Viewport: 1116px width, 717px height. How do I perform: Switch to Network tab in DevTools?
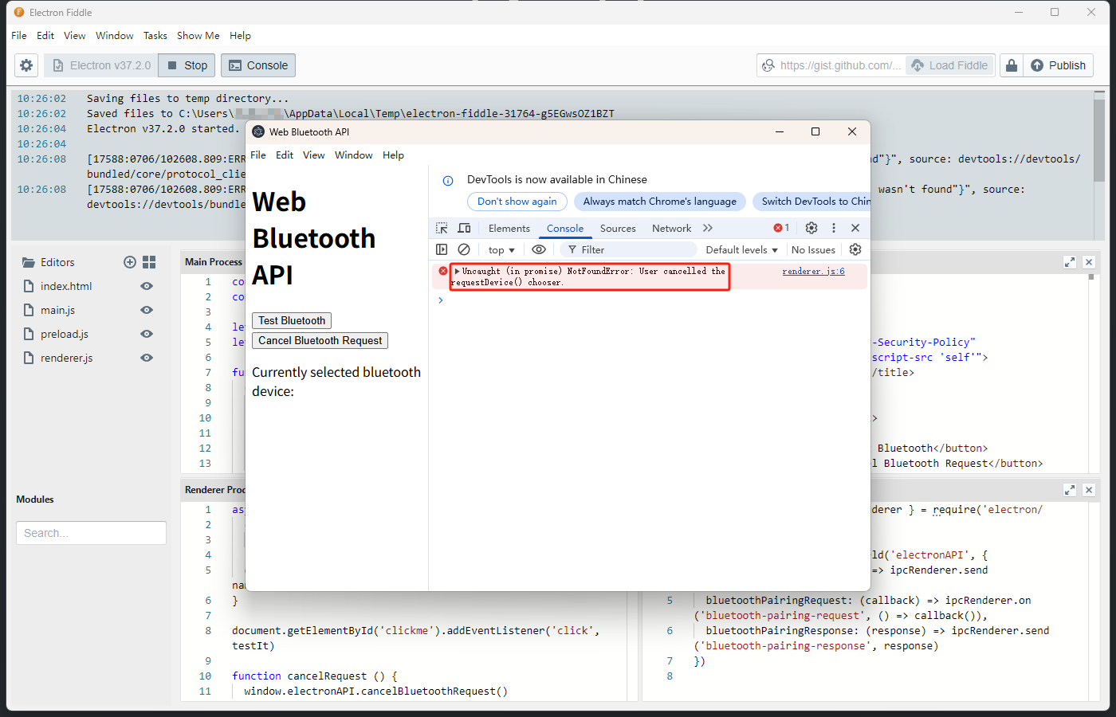672,228
